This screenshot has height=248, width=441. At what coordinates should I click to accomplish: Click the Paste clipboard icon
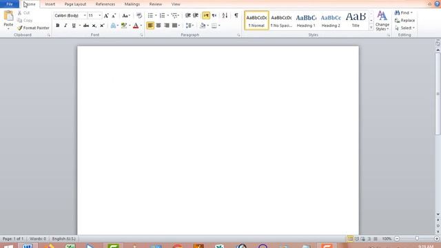pos(8,16)
